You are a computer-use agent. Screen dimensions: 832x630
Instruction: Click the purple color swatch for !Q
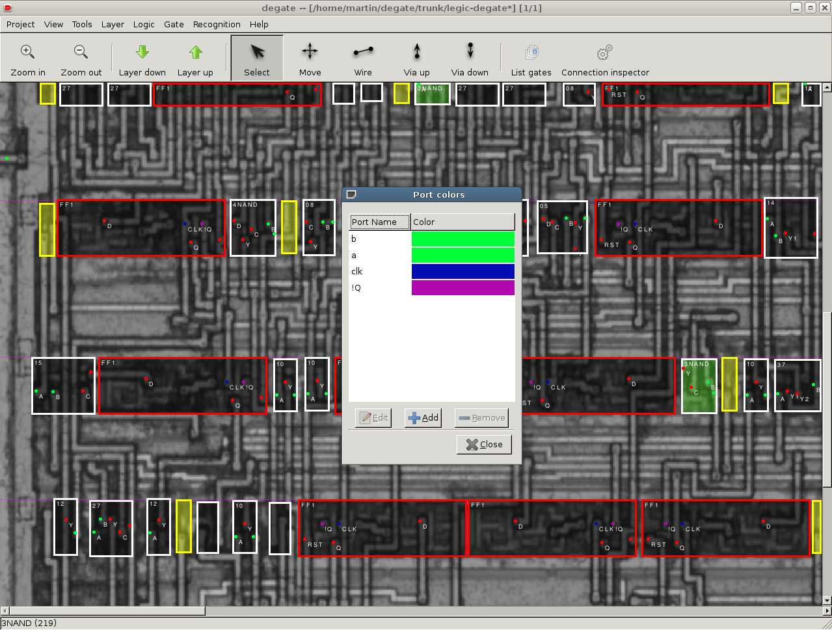tap(463, 288)
